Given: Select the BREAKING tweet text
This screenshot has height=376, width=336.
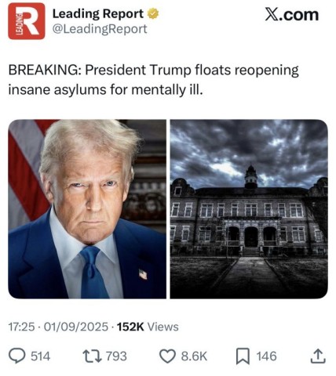Looking at the screenshot, I should [x=153, y=80].
